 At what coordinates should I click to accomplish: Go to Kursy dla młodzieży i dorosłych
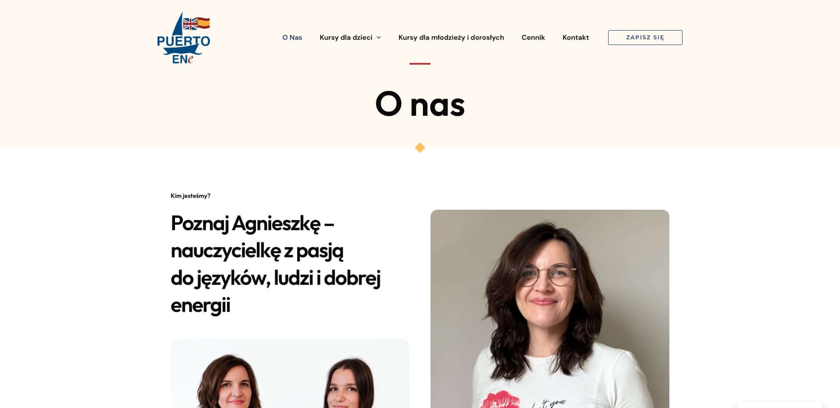[x=451, y=38]
